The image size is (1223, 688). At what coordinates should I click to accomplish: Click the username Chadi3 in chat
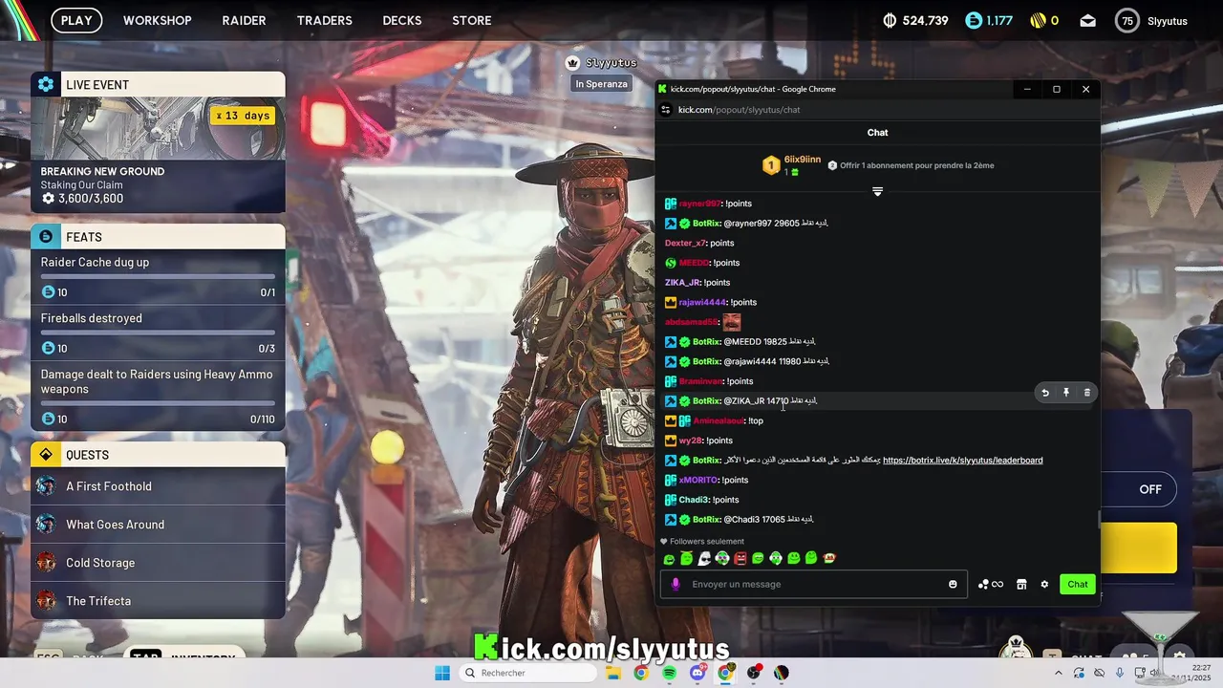(694, 500)
